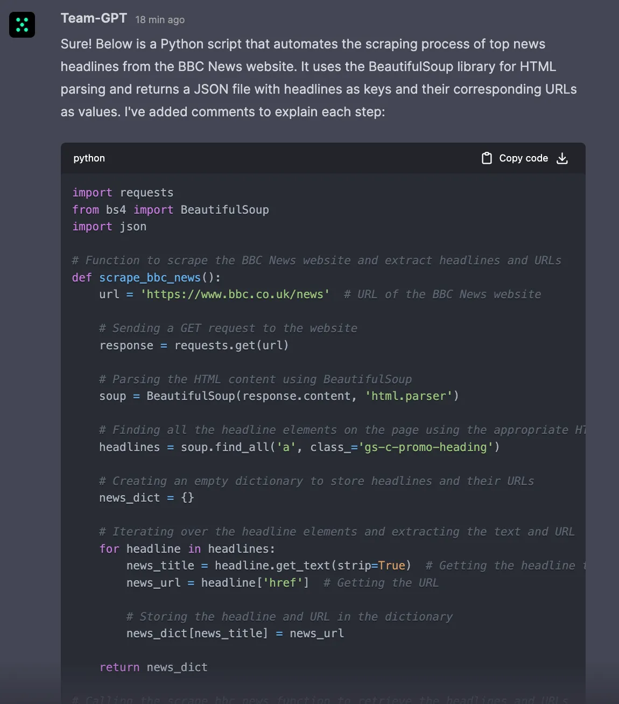
Task: Click the for headline loop line
Action: tap(186, 548)
